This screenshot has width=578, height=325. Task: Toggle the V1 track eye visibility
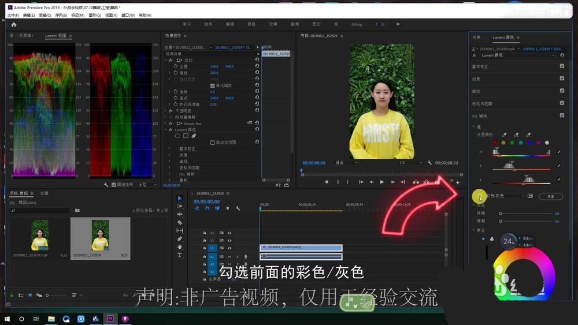(229, 248)
